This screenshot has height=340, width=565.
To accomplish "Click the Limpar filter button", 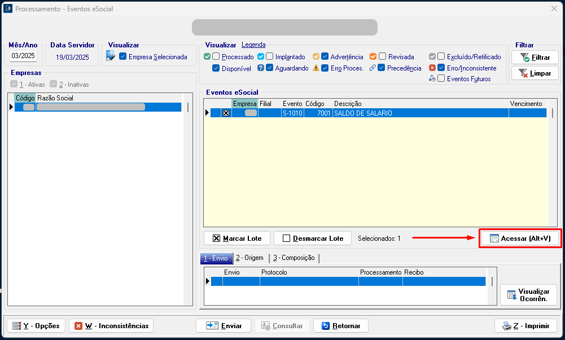I will 535,73.
